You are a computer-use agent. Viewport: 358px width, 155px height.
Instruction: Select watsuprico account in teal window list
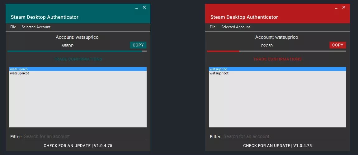point(78,69)
